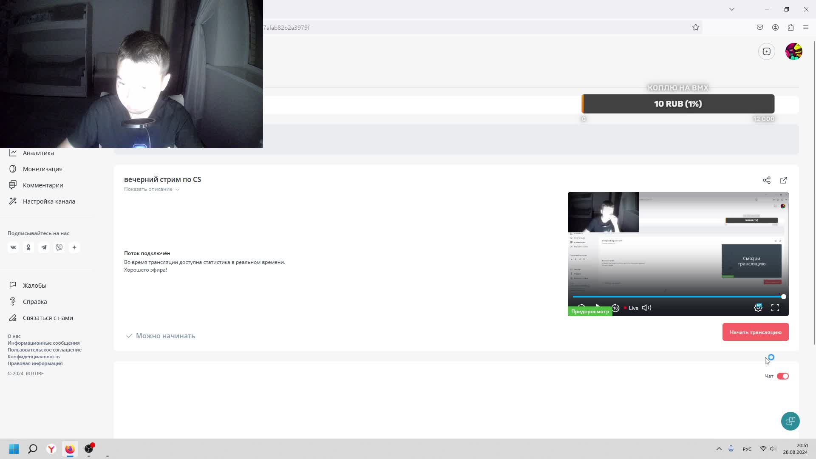
Task: Open the support chat bubble button
Action: point(790,421)
